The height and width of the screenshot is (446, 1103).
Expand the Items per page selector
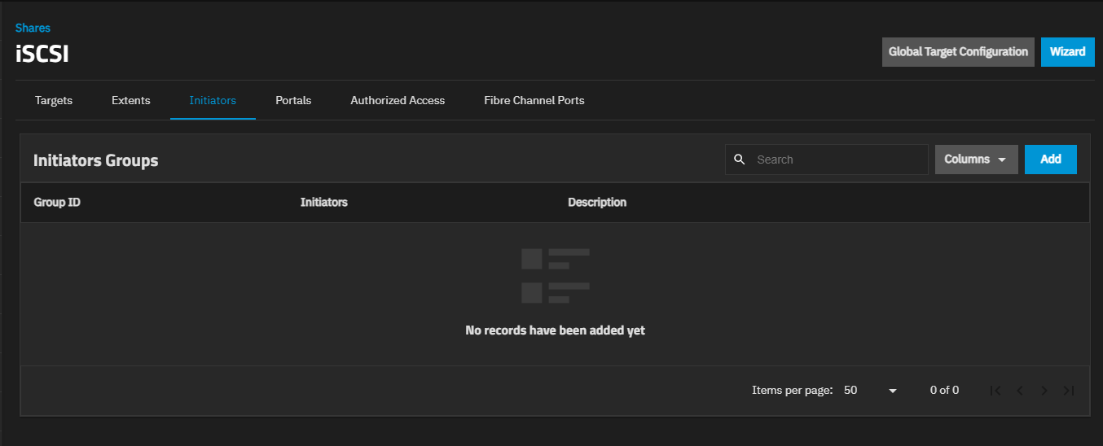click(870, 391)
